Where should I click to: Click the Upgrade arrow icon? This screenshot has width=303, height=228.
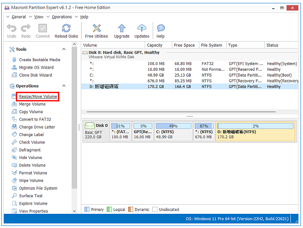[x=122, y=28]
